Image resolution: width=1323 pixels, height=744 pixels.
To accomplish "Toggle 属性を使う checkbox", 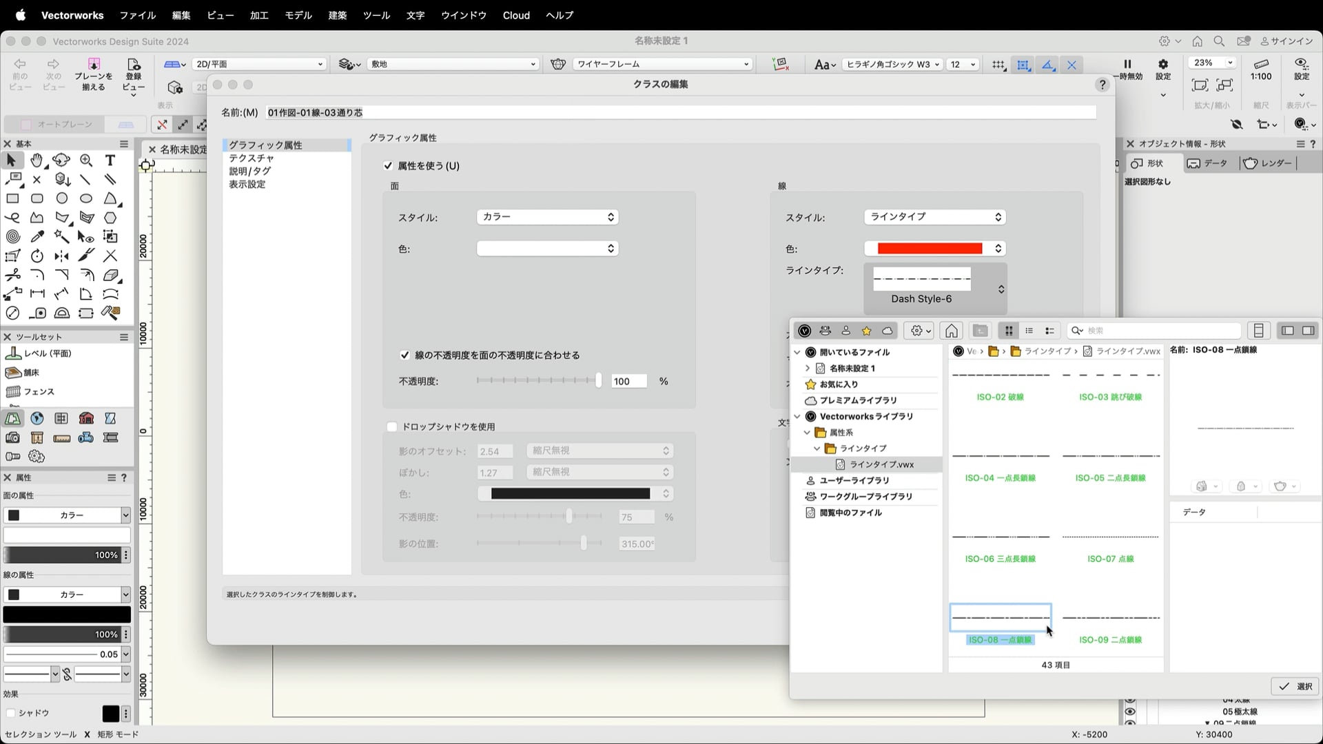I will coord(389,166).
